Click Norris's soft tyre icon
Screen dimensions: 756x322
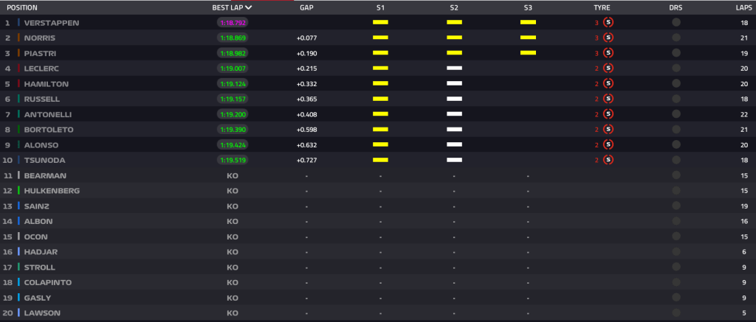pyautogui.click(x=608, y=38)
